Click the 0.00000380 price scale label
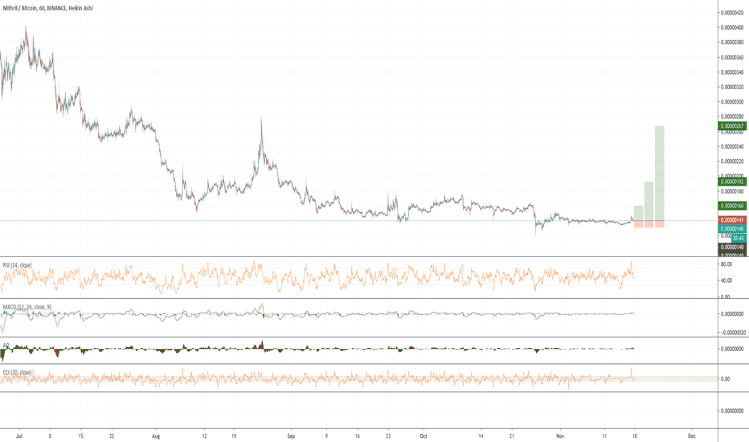749x442 pixels. [732, 43]
